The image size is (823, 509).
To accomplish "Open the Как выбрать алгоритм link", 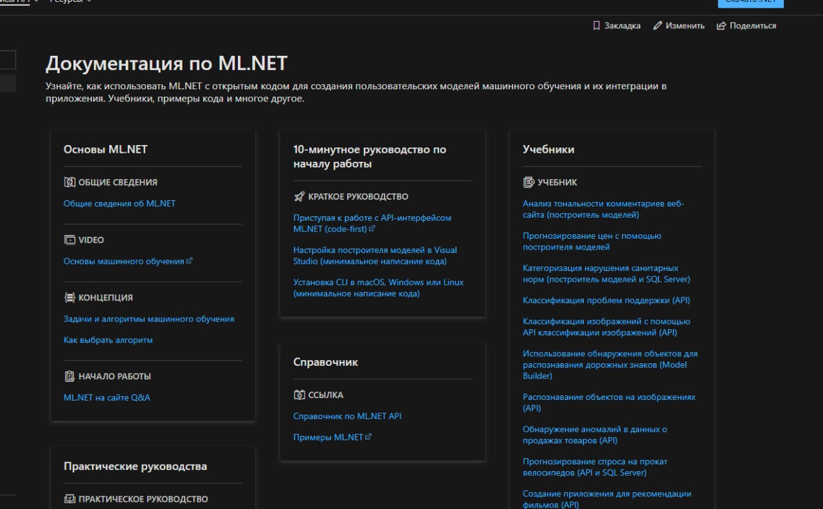I will coord(108,340).
